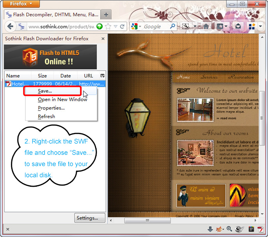This screenshot has width=268, height=237.
Task: Click the screen capture toolbar icon
Action: (x=186, y=27)
